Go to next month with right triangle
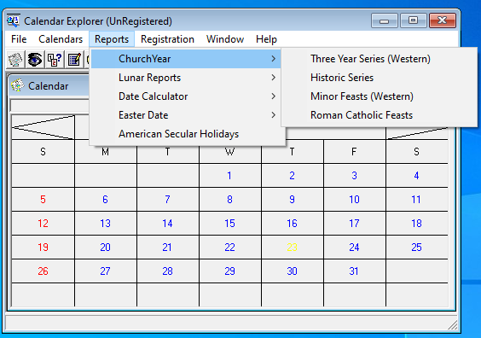This screenshot has width=481, height=338. [417, 133]
